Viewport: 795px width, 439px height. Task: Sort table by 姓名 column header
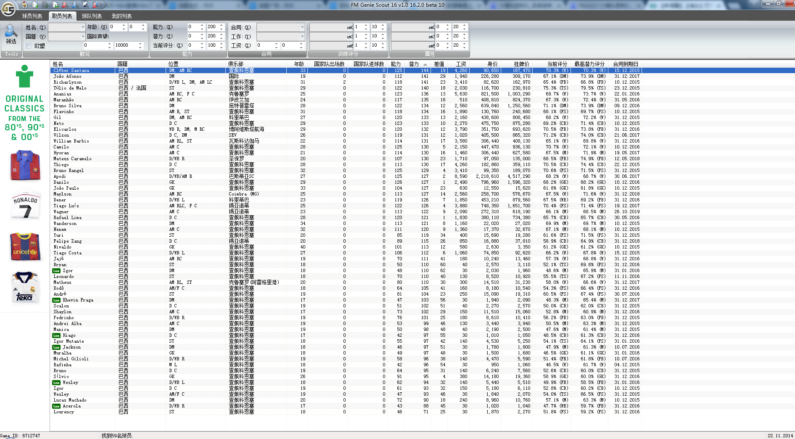click(82, 64)
